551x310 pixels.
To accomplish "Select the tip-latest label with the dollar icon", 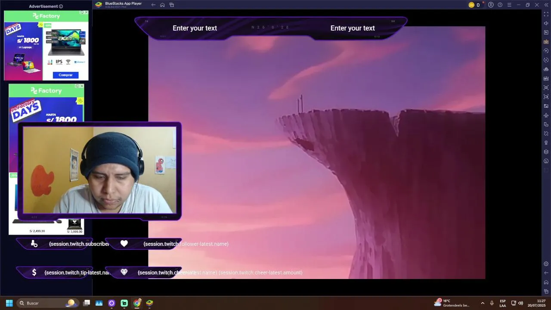I will pos(63,273).
